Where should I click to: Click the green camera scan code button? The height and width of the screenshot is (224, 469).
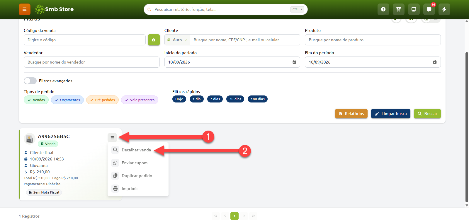pos(154,40)
